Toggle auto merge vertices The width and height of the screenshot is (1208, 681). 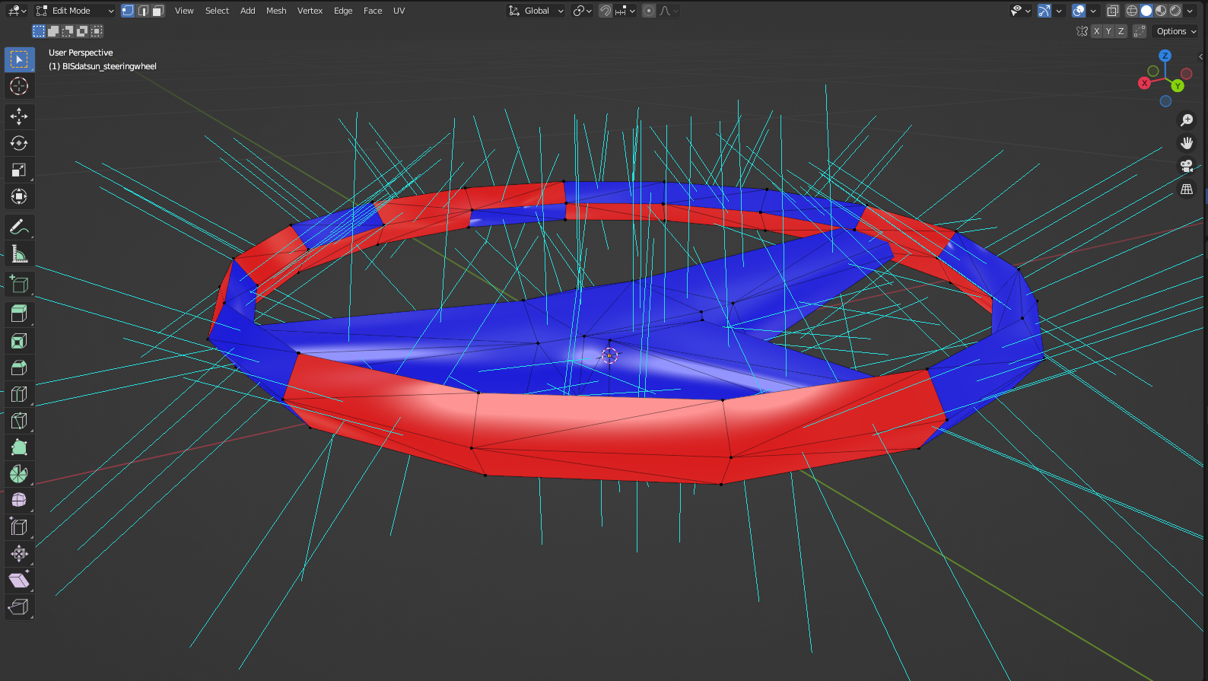(x=1140, y=31)
